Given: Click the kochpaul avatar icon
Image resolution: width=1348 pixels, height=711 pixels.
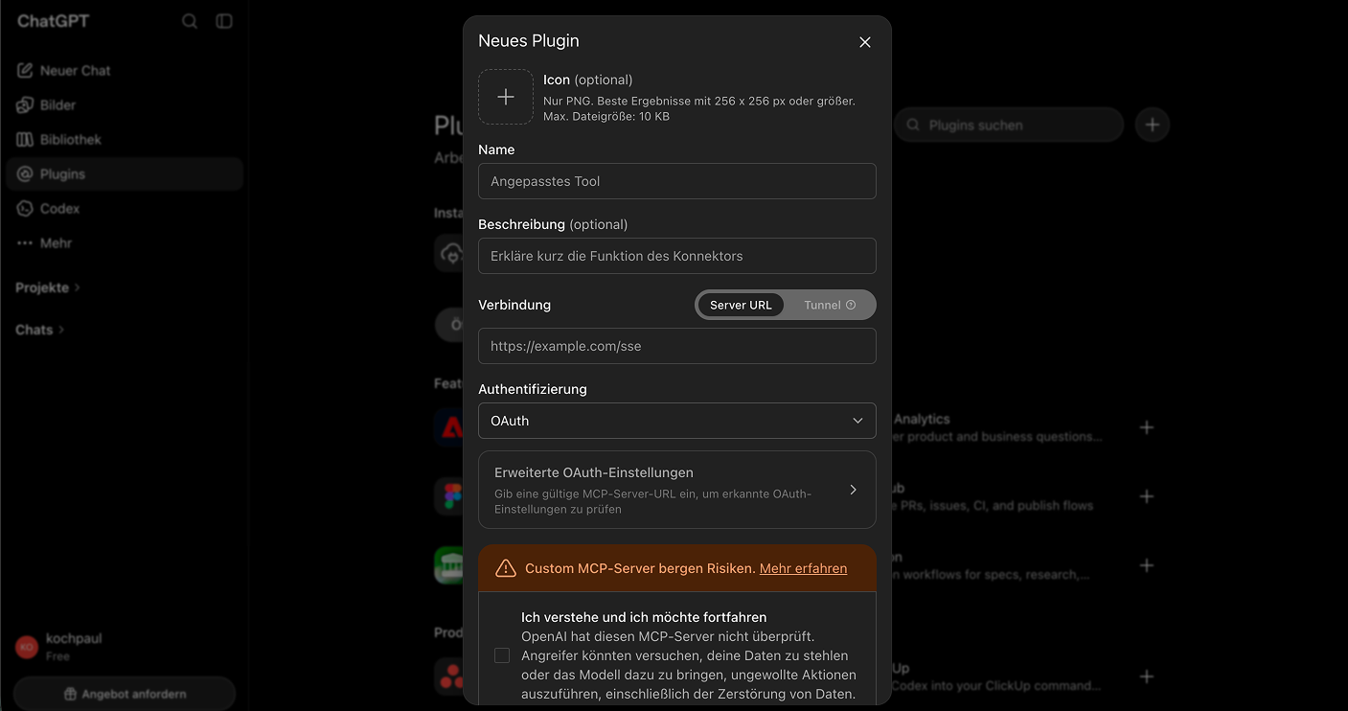Looking at the screenshot, I should coord(27,647).
